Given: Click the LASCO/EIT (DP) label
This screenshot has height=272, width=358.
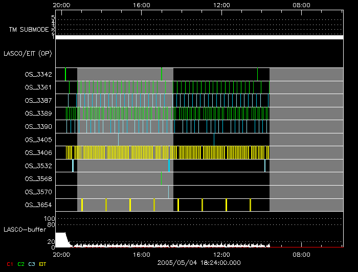Looking at the screenshot, I should tap(28, 53).
